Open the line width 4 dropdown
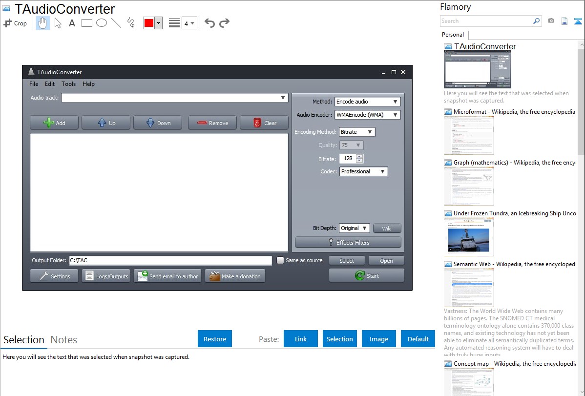585x396 pixels. (x=189, y=23)
